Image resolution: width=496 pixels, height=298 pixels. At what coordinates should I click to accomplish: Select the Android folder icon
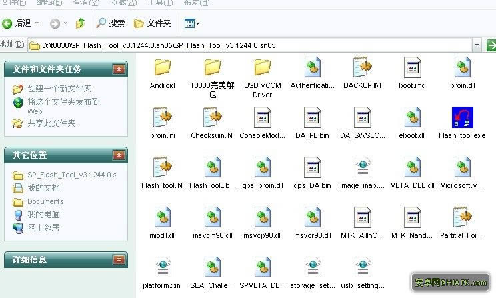pos(162,67)
